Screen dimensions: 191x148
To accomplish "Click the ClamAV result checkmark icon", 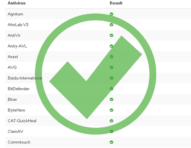I will [112, 132].
